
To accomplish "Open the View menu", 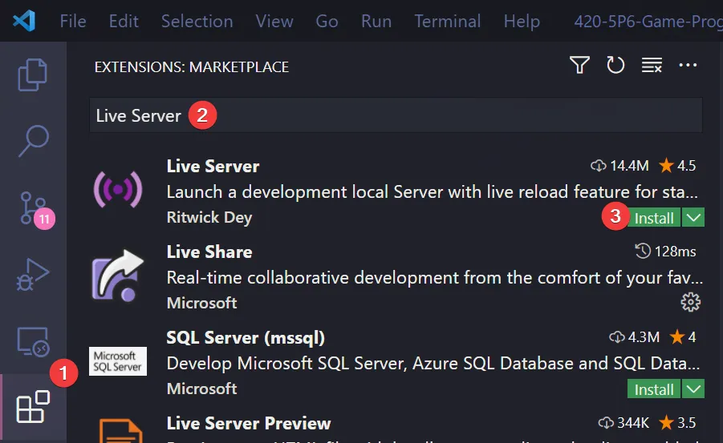I will pyautogui.click(x=274, y=21).
